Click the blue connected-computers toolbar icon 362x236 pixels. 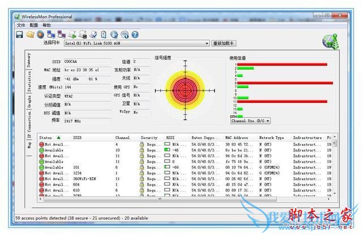click(x=51, y=34)
